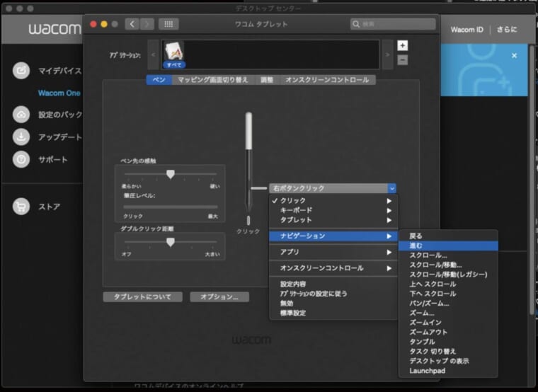Click the ペン先の感触 slider thumb
The width and height of the screenshot is (538, 392).
(x=171, y=174)
